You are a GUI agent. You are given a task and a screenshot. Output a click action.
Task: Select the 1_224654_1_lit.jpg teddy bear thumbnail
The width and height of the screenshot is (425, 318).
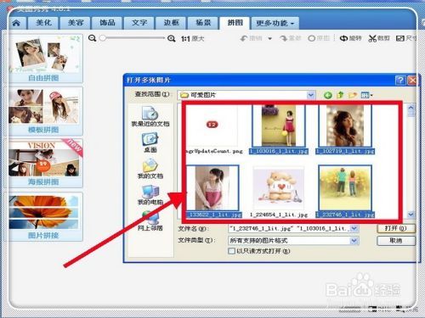click(x=279, y=188)
